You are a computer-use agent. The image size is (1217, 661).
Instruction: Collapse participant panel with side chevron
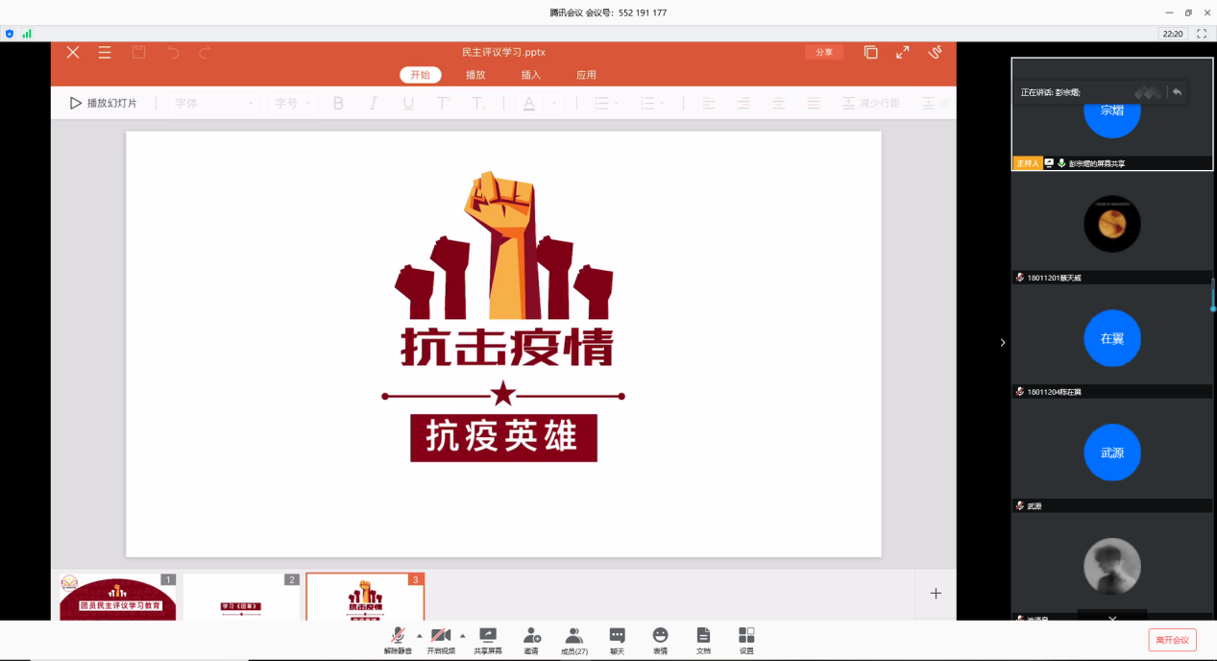click(x=1003, y=342)
